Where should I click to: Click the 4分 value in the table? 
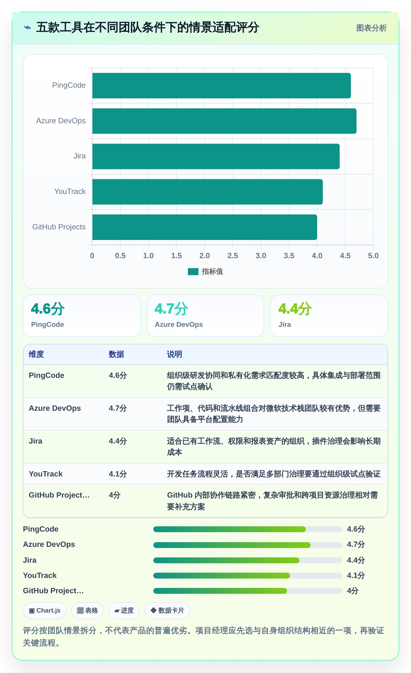[x=114, y=495]
